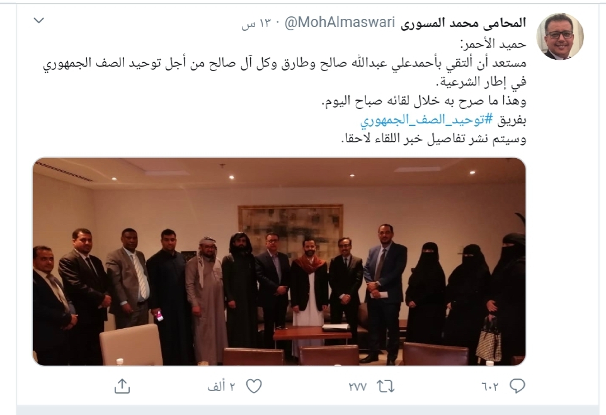Click the reply speech bubble icon
The width and height of the screenshot is (606, 415).
click(517, 386)
